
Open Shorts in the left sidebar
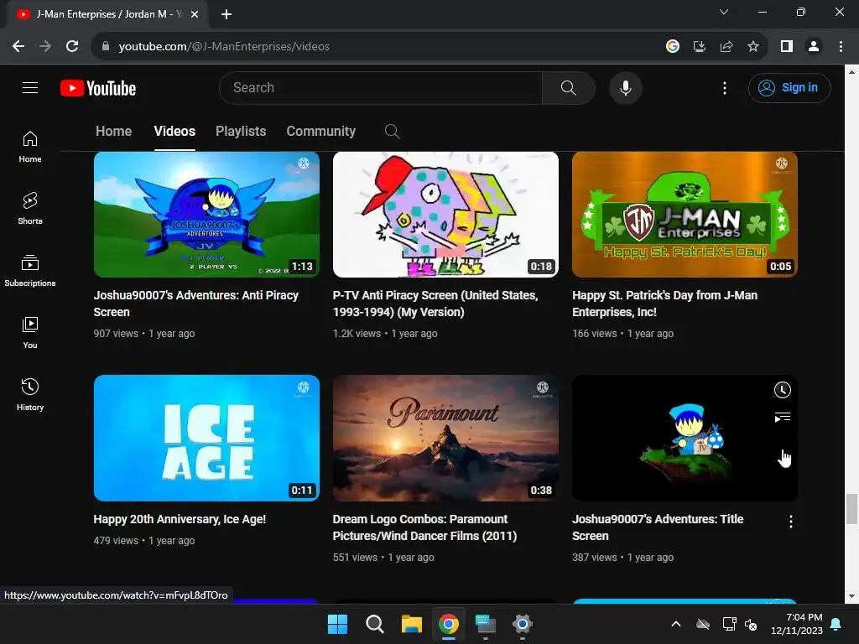click(x=30, y=209)
